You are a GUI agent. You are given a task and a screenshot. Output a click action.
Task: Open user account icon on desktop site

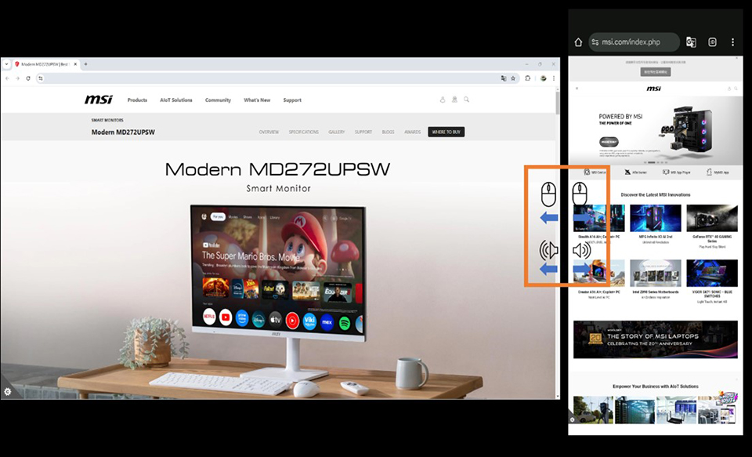443,100
